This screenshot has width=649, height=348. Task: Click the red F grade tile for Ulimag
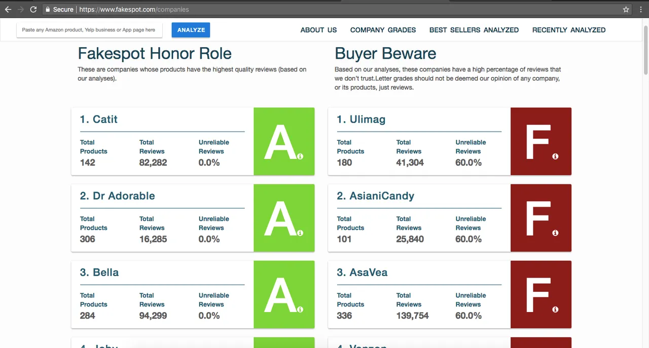point(541,141)
